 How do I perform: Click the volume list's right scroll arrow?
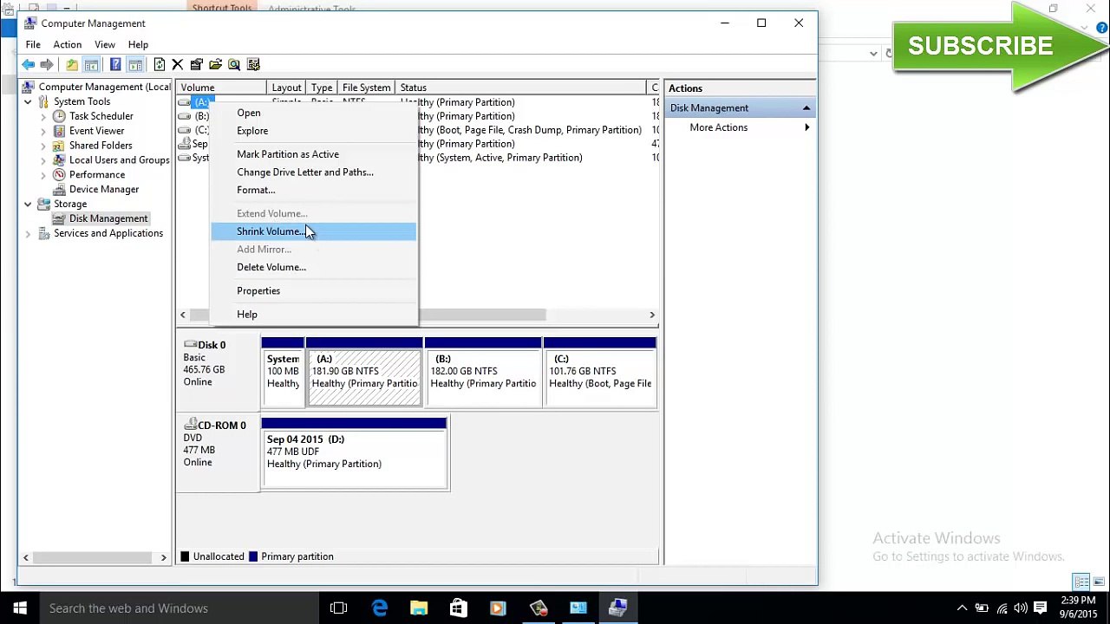(652, 315)
